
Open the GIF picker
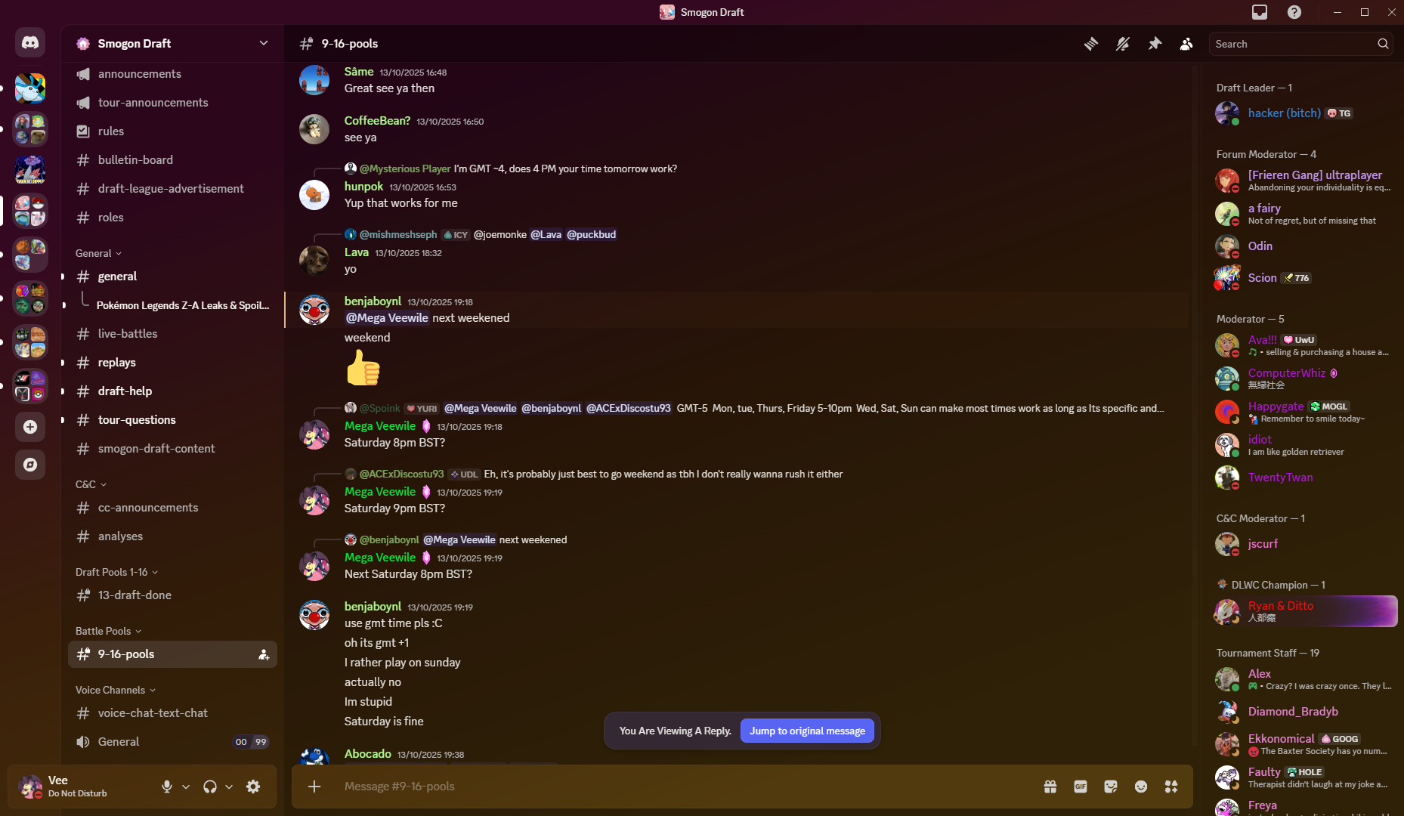(1081, 787)
